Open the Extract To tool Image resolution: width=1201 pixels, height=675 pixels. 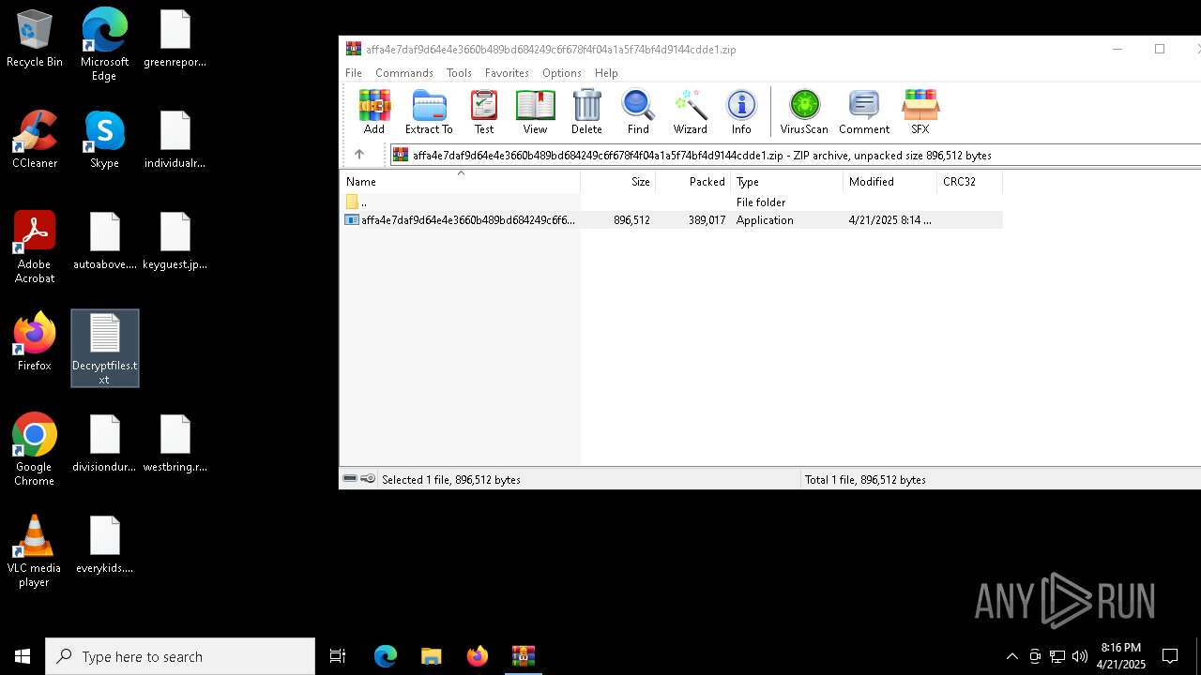429,112
